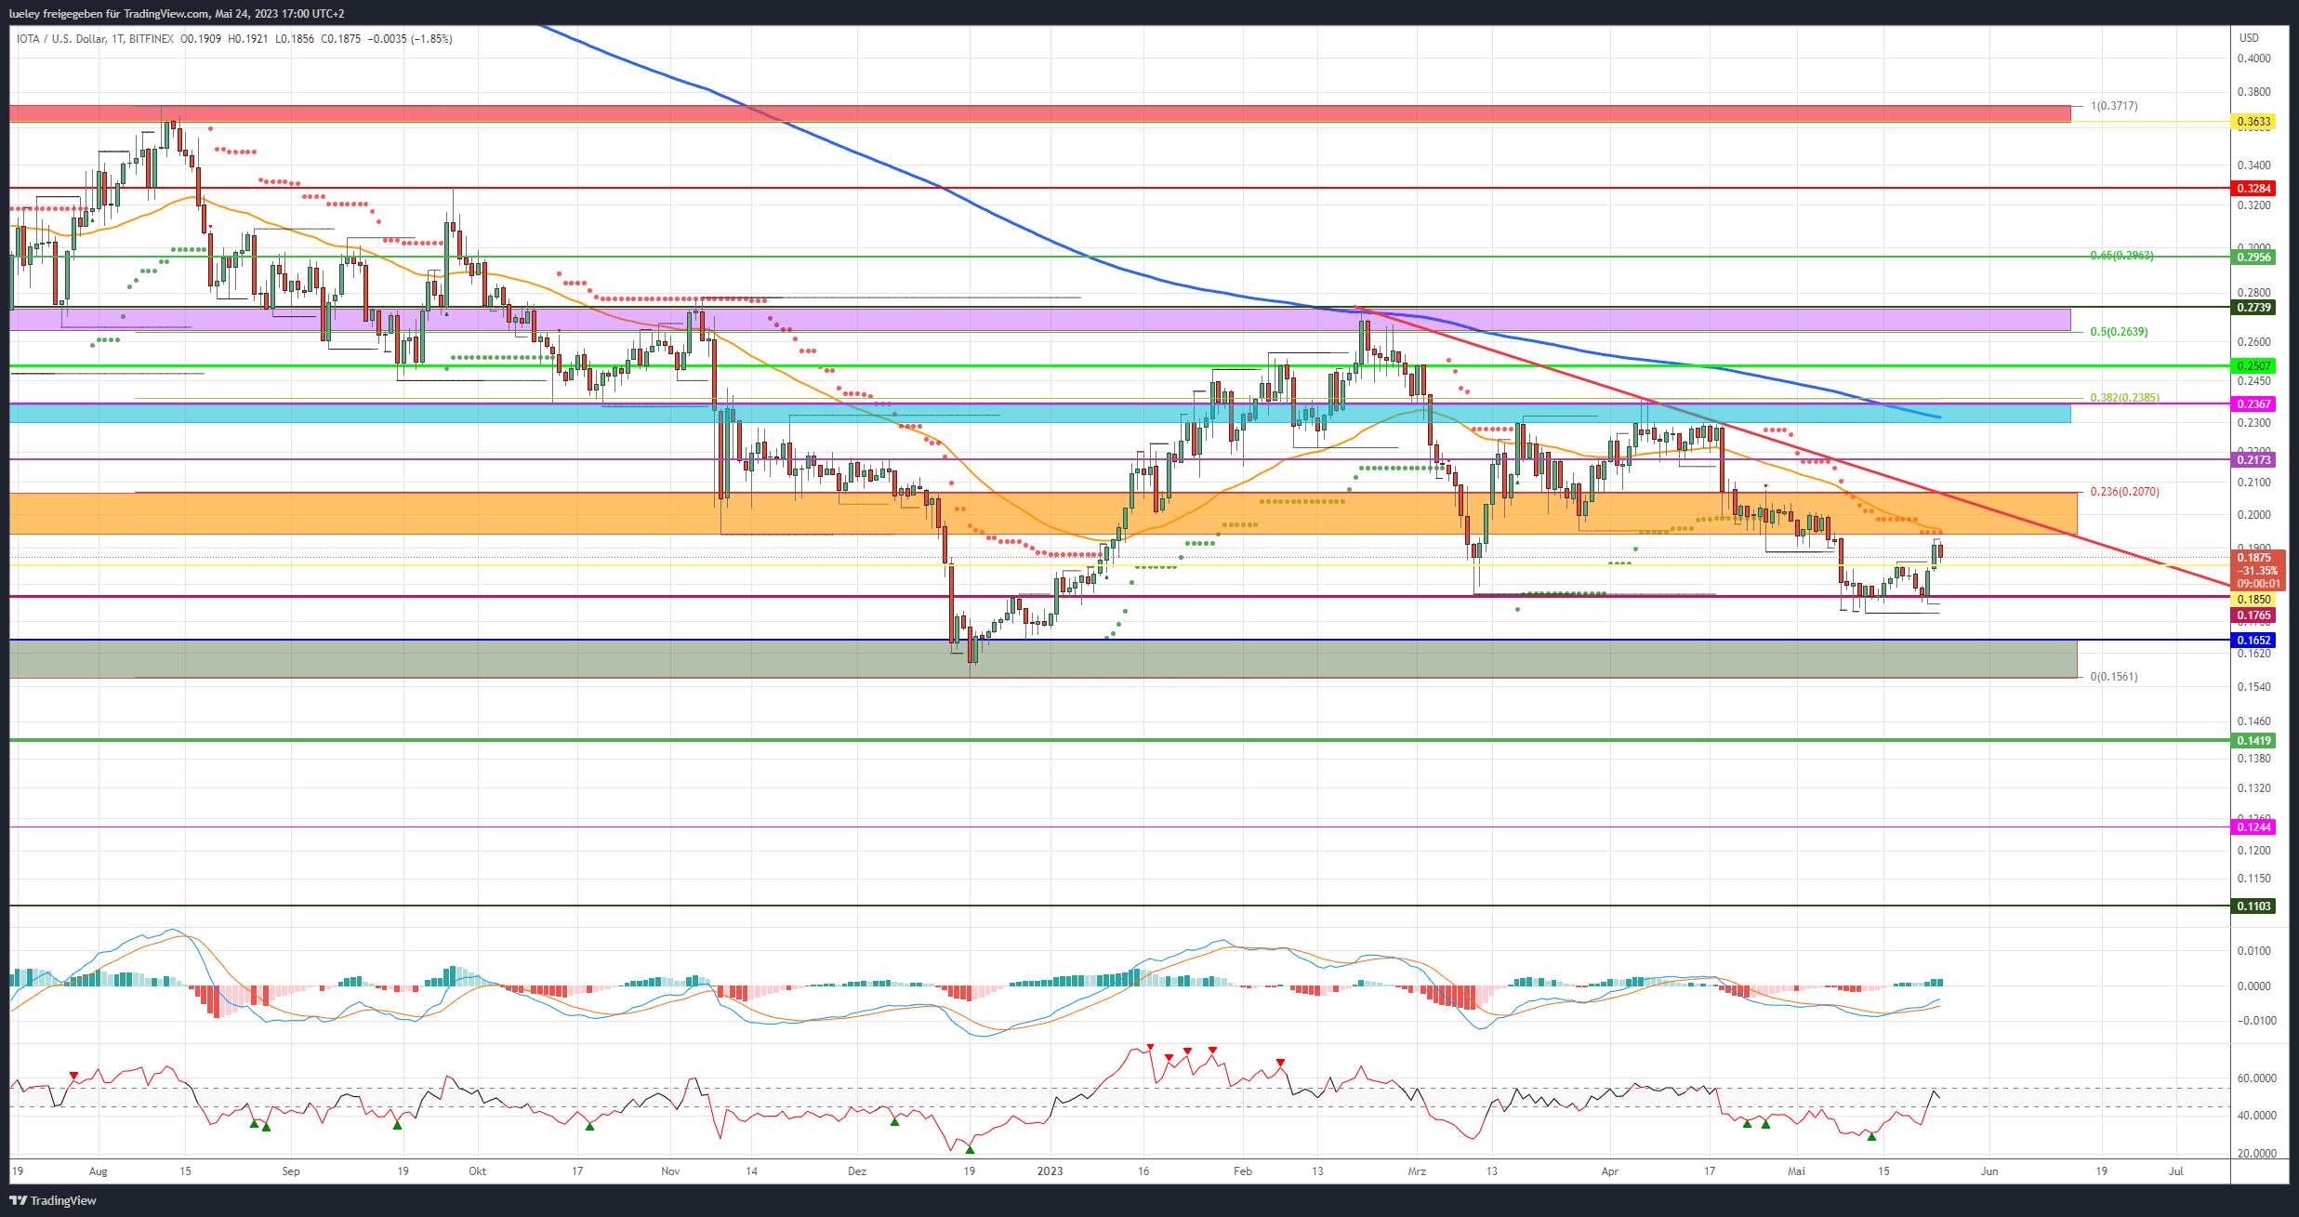Viewport: 2299px width, 1217px height.
Task: Click the 2023 label on time axis
Action: (1050, 1171)
